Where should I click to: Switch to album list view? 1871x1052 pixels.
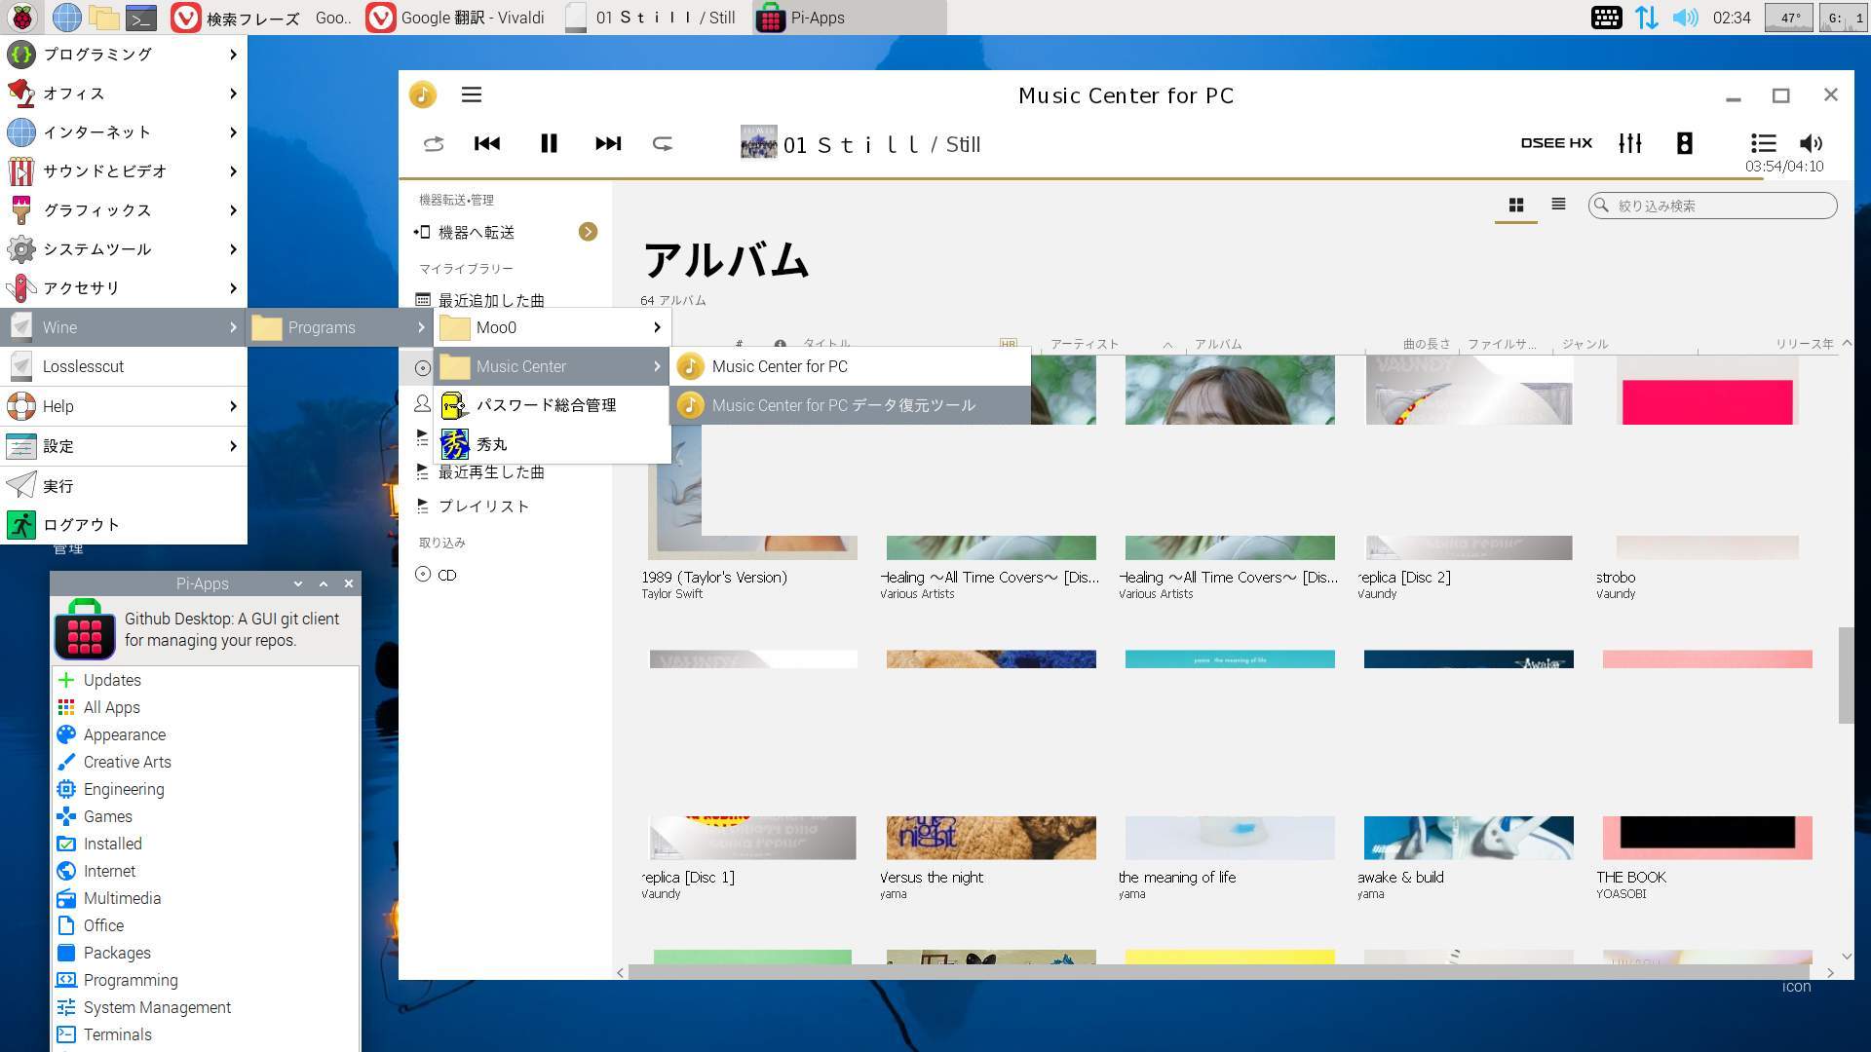pos(1558,205)
